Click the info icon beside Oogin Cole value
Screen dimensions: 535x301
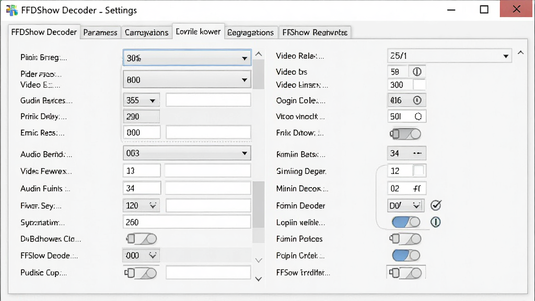(x=417, y=100)
